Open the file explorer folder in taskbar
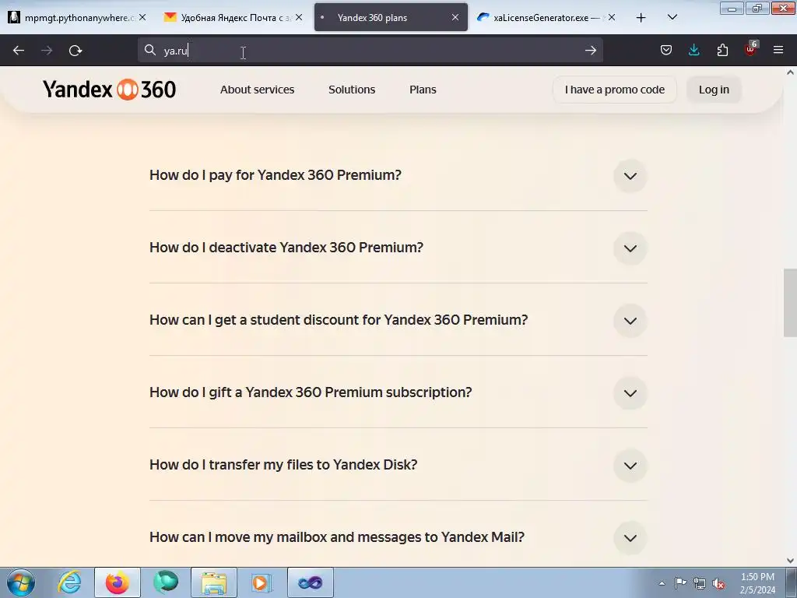This screenshot has height=598, width=797. pyautogui.click(x=214, y=582)
